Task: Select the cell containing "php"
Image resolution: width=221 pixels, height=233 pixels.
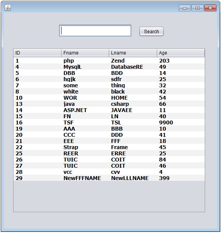Action: 85,61
